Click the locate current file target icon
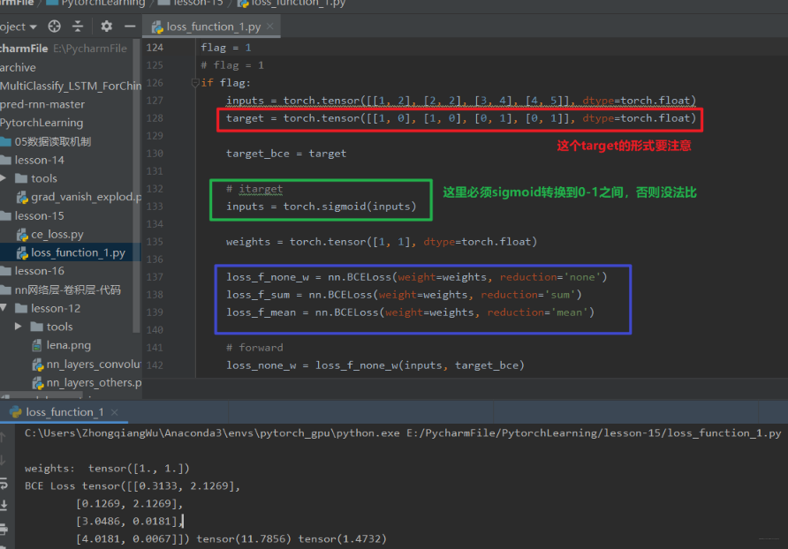788x549 pixels. point(54,26)
